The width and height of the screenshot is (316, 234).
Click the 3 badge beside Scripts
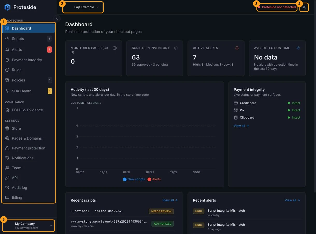(x=49, y=39)
